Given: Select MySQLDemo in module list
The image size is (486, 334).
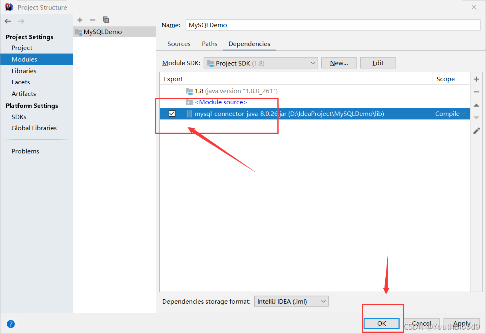Looking at the screenshot, I should (114, 32).
